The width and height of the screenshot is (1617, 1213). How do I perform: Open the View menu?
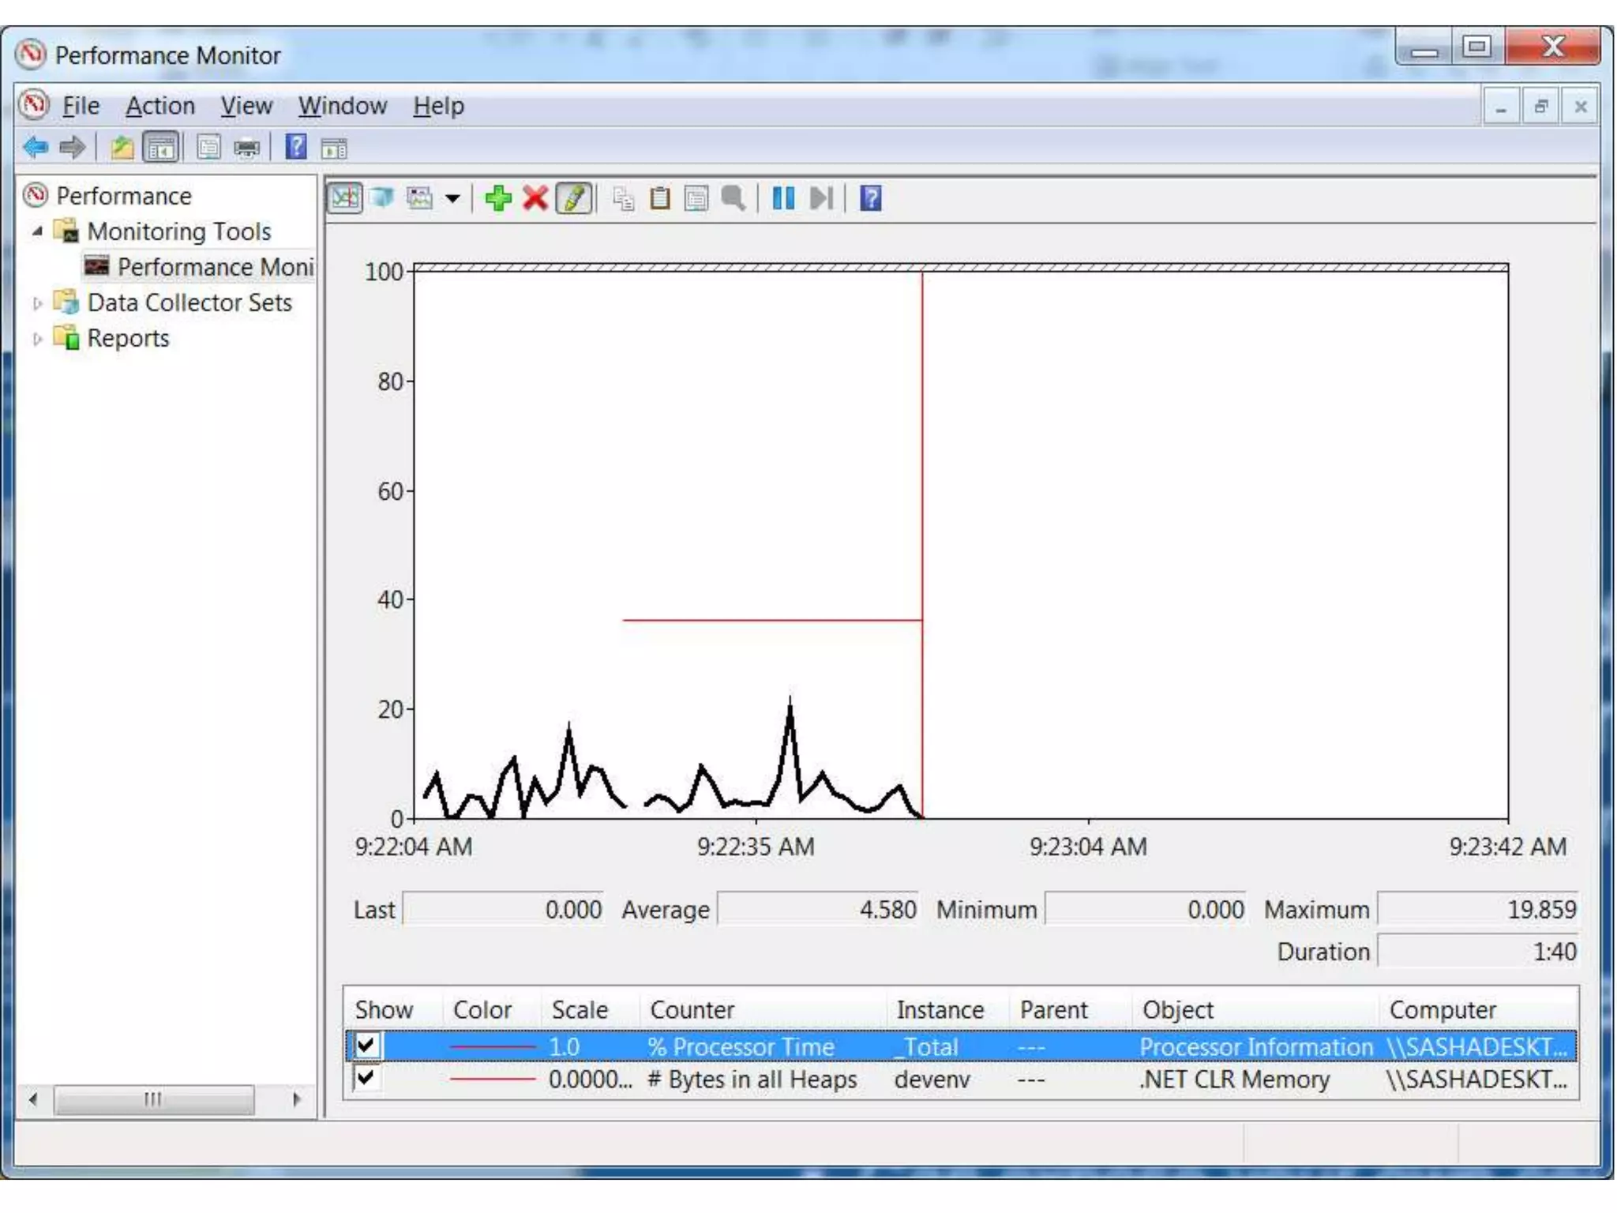(x=246, y=106)
